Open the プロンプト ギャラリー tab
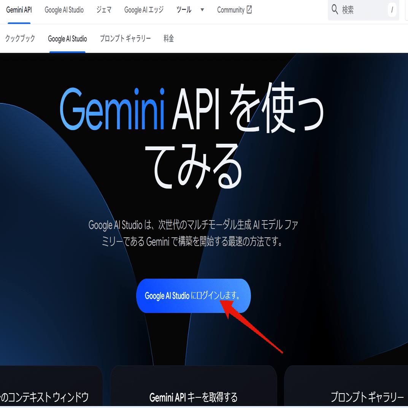Image resolution: width=408 pixels, height=408 pixels. point(125,38)
